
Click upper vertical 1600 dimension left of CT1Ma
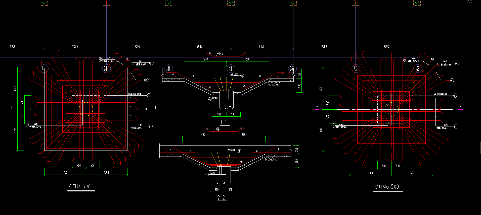pyautogui.click(x=321, y=89)
